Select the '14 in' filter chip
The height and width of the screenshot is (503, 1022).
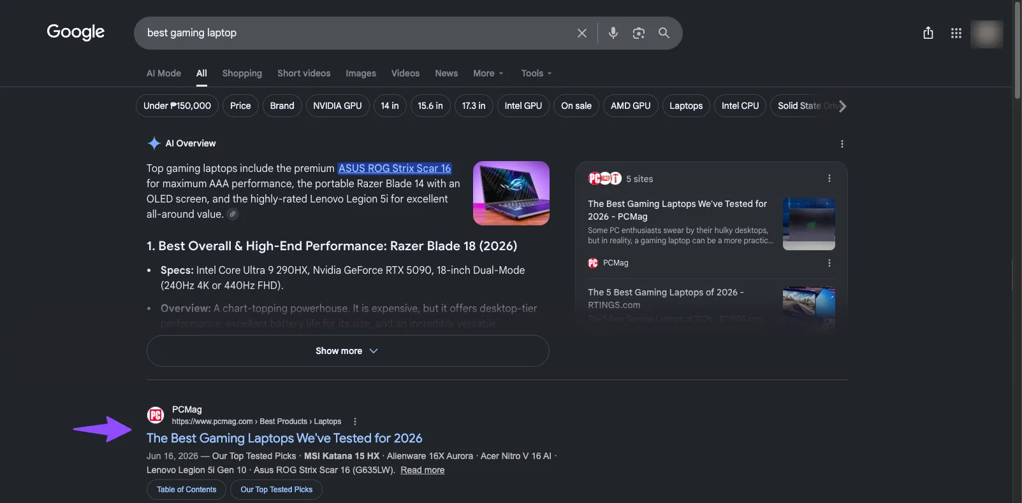[x=390, y=106]
